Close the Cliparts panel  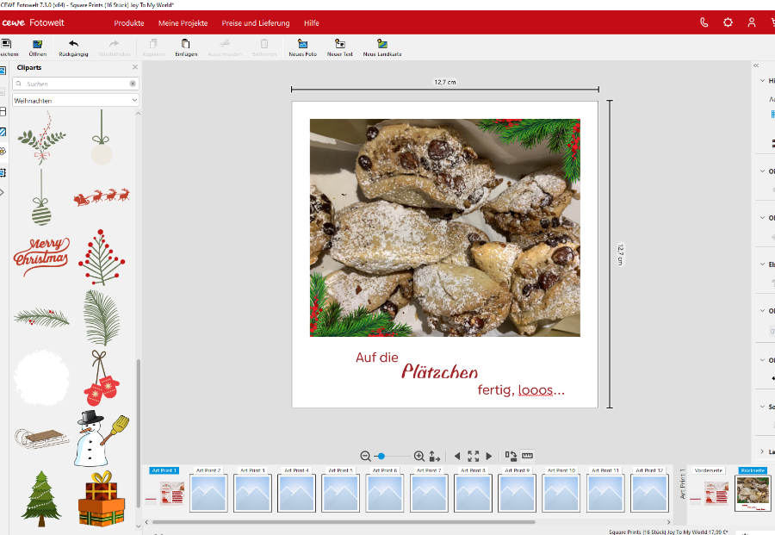(x=134, y=67)
